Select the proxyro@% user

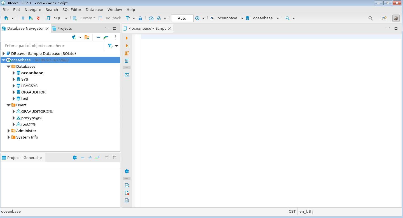(x=32, y=118)
